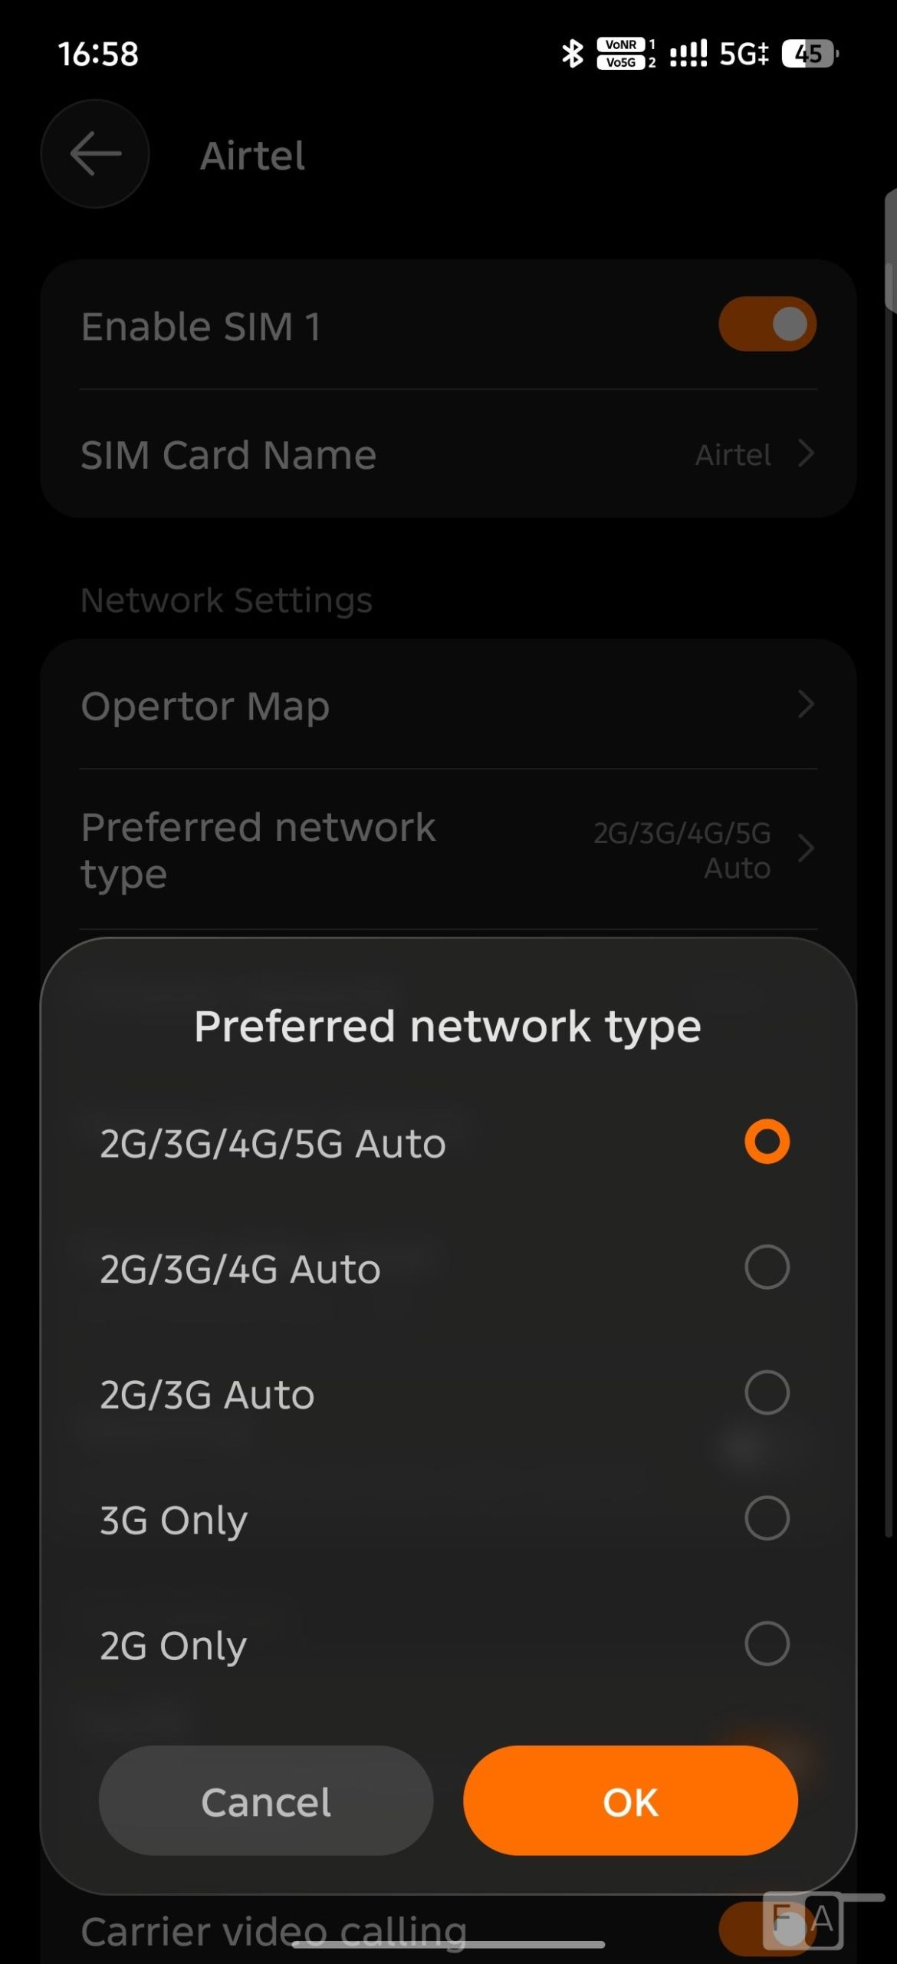Tap the signal strength bars icon
The height and width of the screenshot is (1964, 897).
click(688, 54)
